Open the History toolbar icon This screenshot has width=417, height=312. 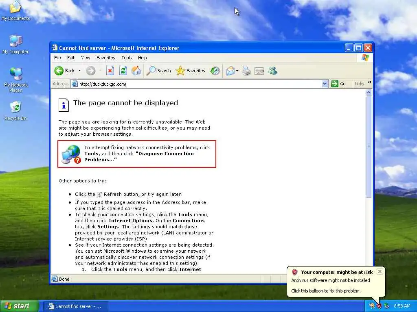pos(215,71)
